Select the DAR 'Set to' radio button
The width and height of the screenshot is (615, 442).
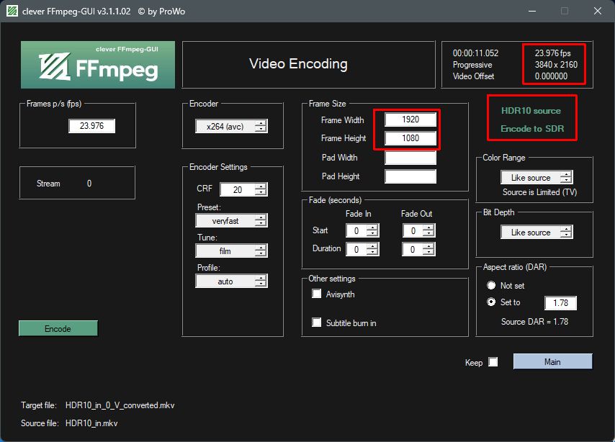491,302
